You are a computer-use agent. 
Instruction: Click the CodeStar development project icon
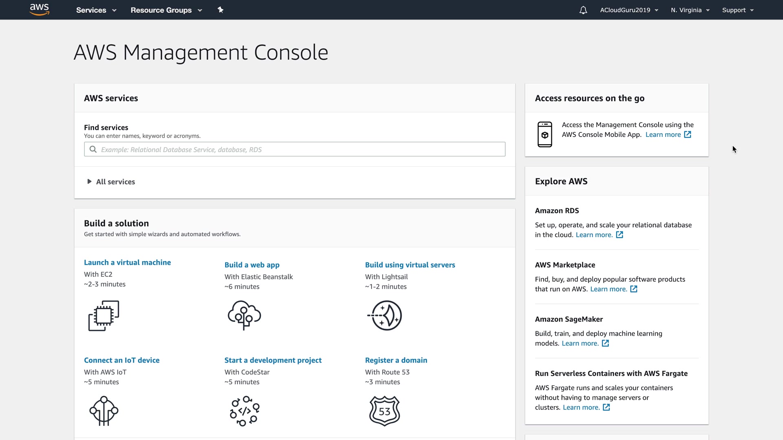click(x=244, y=411)
